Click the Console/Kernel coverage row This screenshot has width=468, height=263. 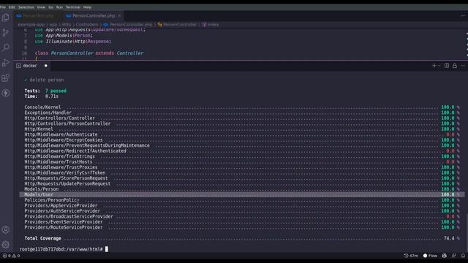242,107
